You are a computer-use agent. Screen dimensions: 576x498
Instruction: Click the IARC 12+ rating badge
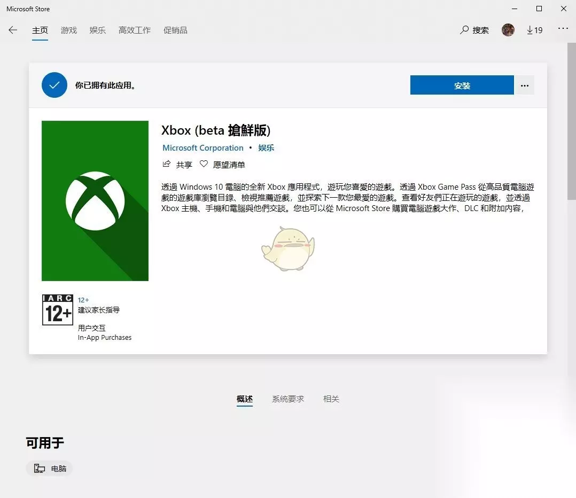pyautogui.click(x=58, y=309)
